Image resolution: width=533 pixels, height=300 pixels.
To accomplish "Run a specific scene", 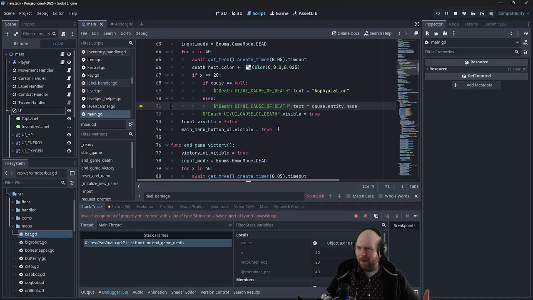I will click(x=482, y=13).
